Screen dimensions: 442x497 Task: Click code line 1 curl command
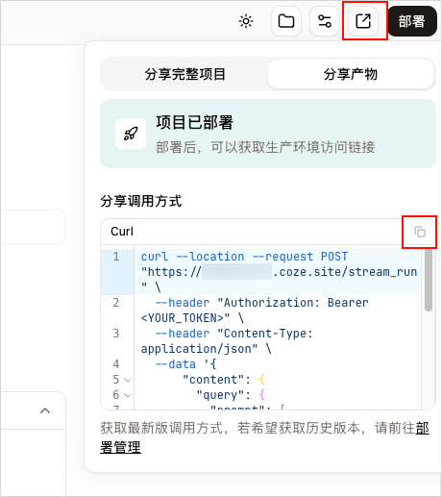[279, 272]
